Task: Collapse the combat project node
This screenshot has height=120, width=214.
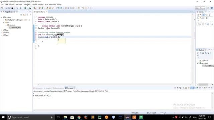Action: pos(2,17)
